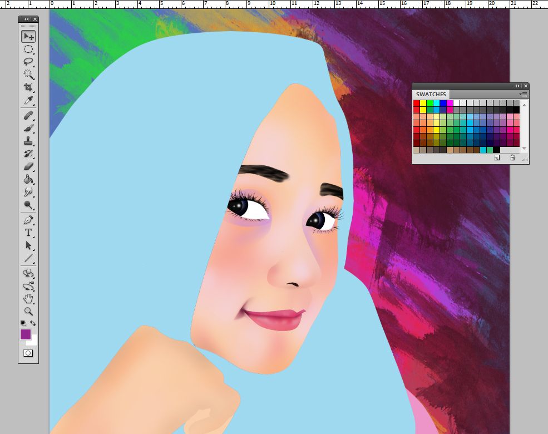The width and height of the screenshot is (548, 434).
Task: Open the white background color picker
Action: pos(33,342)
